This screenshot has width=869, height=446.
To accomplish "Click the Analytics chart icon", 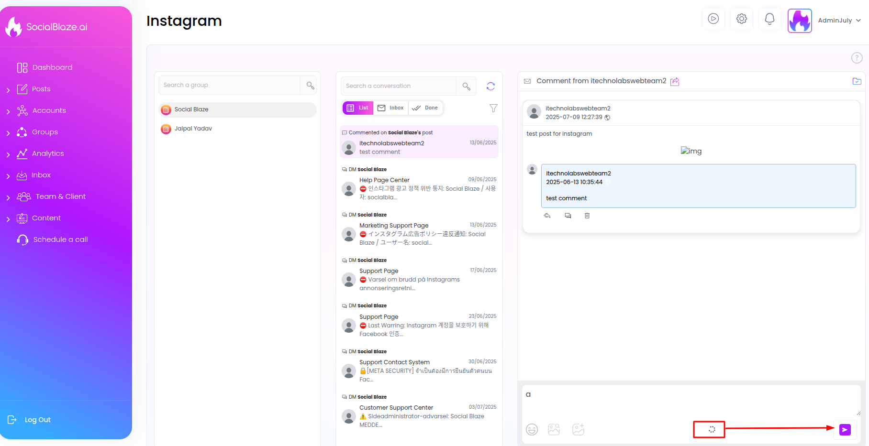I will click(22, 153).
